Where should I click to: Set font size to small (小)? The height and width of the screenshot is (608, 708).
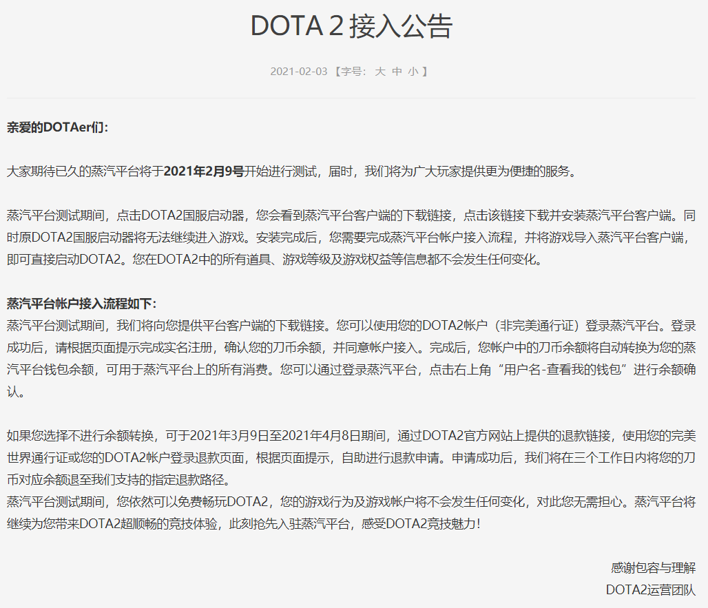(x=413, y=72)
